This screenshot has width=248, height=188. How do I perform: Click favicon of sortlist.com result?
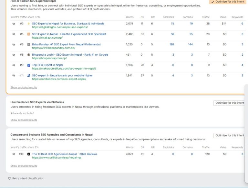(x=29, y=154)
